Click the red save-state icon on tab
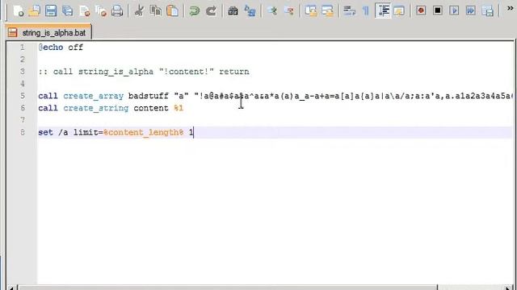This screenshot has width=517, height=290. point(13,32)
